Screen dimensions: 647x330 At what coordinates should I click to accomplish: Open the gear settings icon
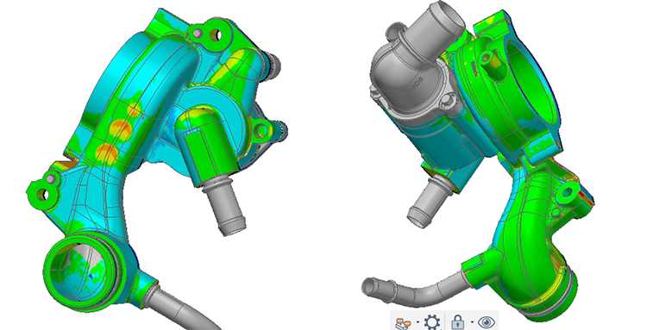(432, 322)
